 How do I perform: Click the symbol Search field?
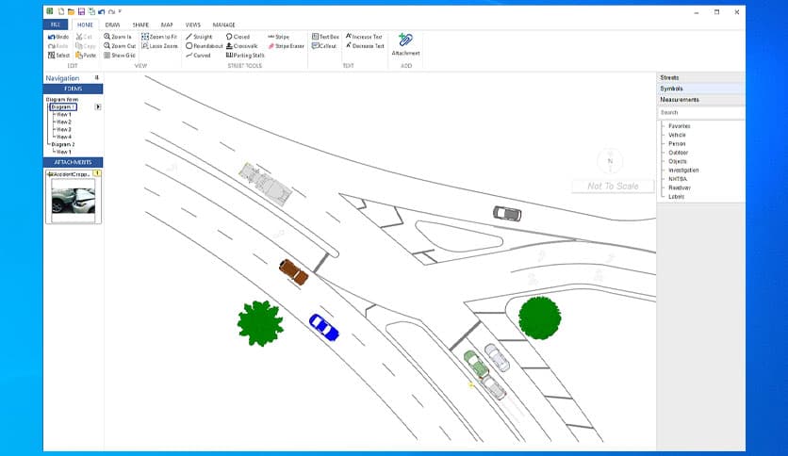click(701, 112)
